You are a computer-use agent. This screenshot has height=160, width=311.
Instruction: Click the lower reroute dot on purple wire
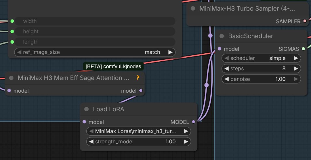(x=207, y=85)
